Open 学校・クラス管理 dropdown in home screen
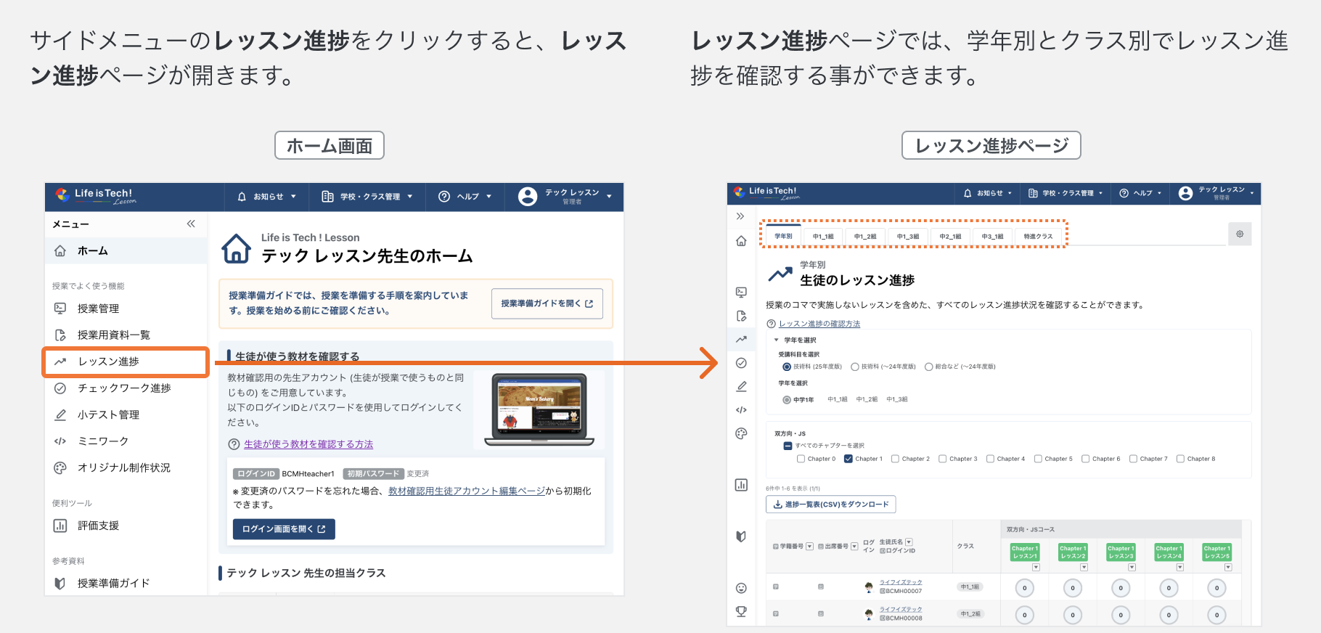 click(x=367, y=197)
